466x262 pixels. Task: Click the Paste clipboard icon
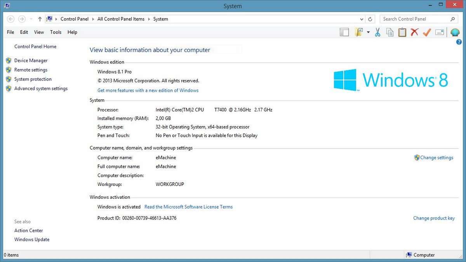click(x=402, y=32)
